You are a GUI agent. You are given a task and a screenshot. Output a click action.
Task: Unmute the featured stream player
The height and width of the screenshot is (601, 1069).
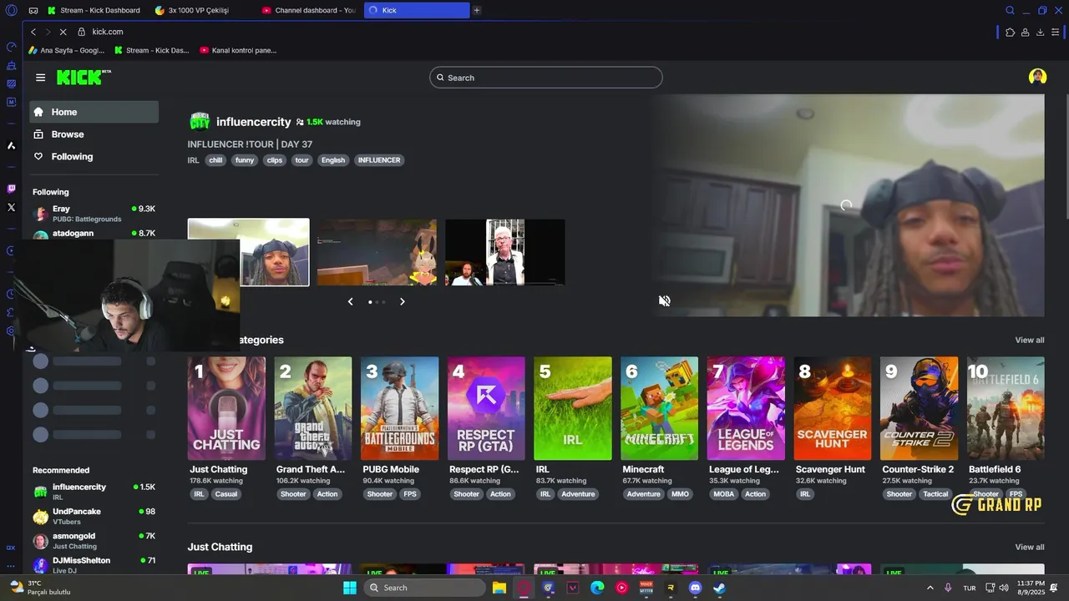coord(665,300)
